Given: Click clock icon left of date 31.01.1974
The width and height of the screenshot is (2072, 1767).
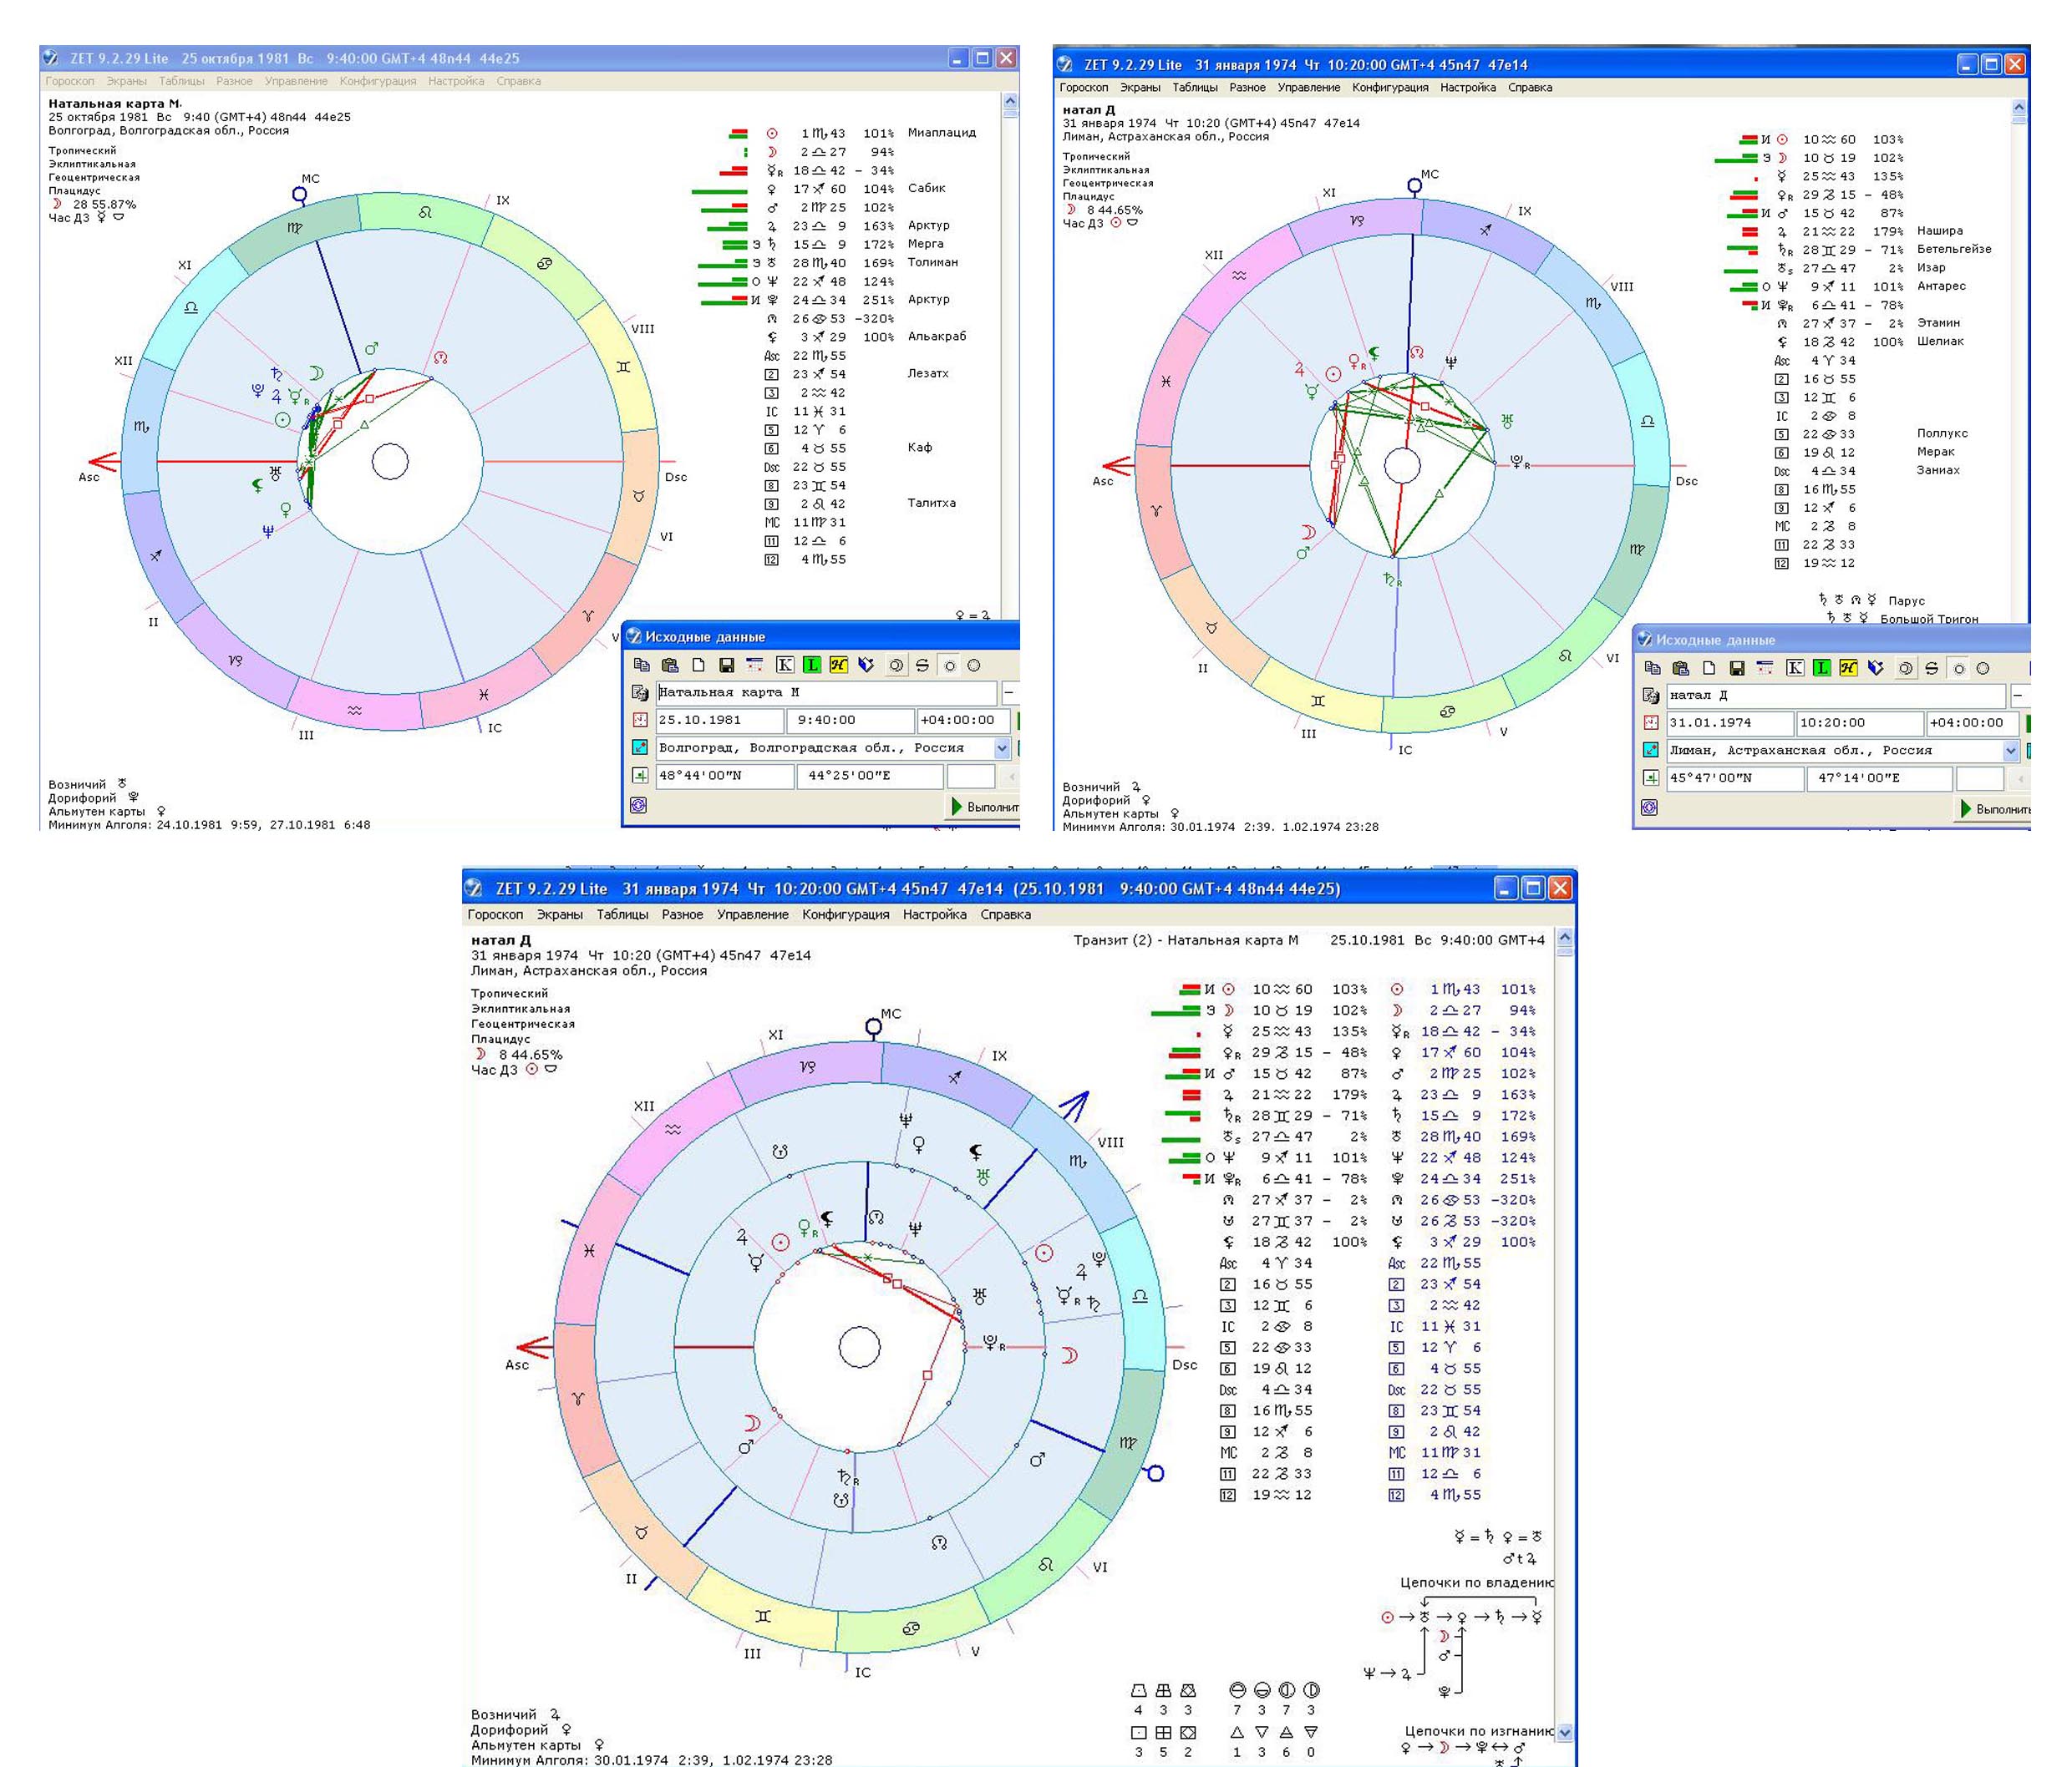Looking at the screenshot, I should click(x=1651, y=722).
